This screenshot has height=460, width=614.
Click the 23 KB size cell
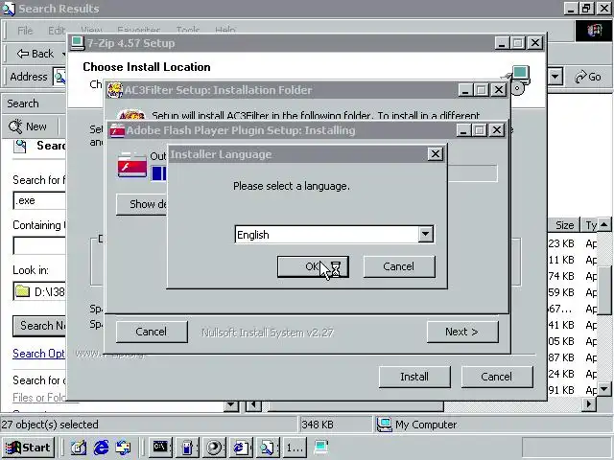(x=561, y=243)
